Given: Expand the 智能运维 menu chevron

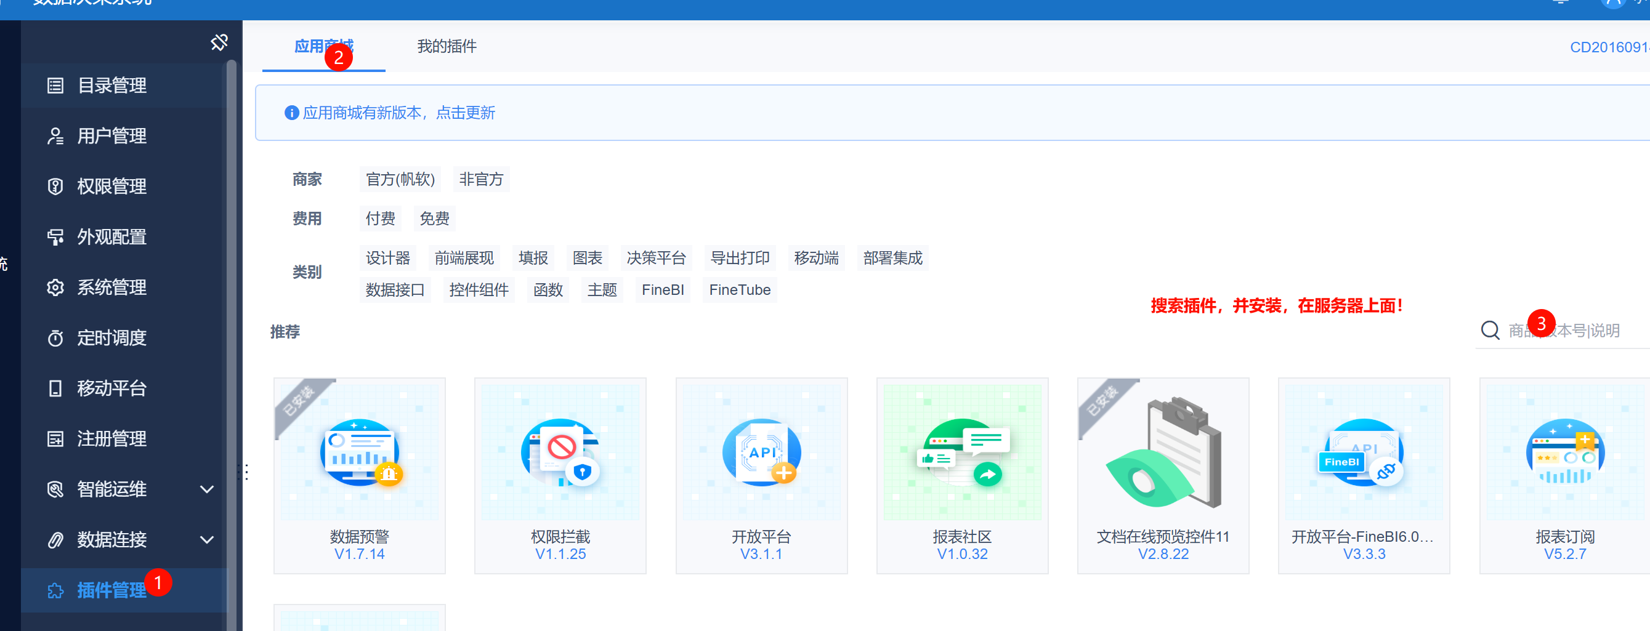Looking at the screenshot, I should coord(207,490).
